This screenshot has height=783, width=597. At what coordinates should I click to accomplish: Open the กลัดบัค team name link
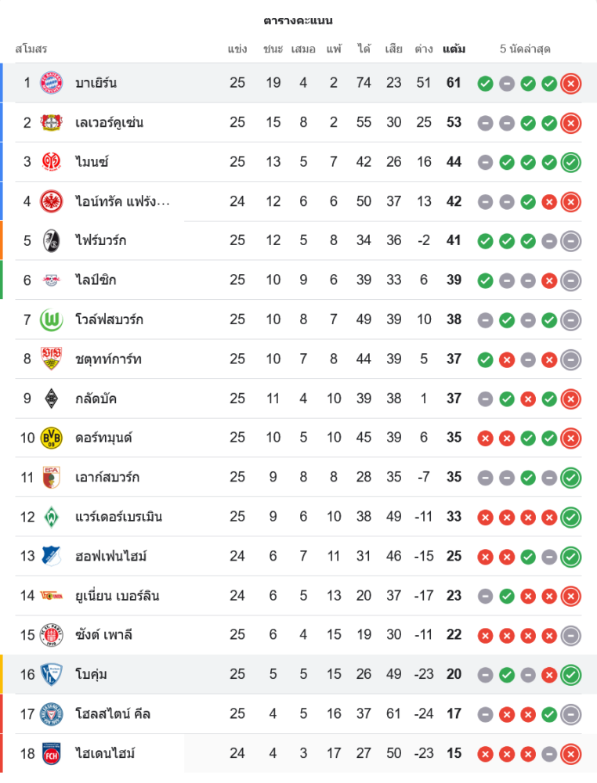(96, 399)
